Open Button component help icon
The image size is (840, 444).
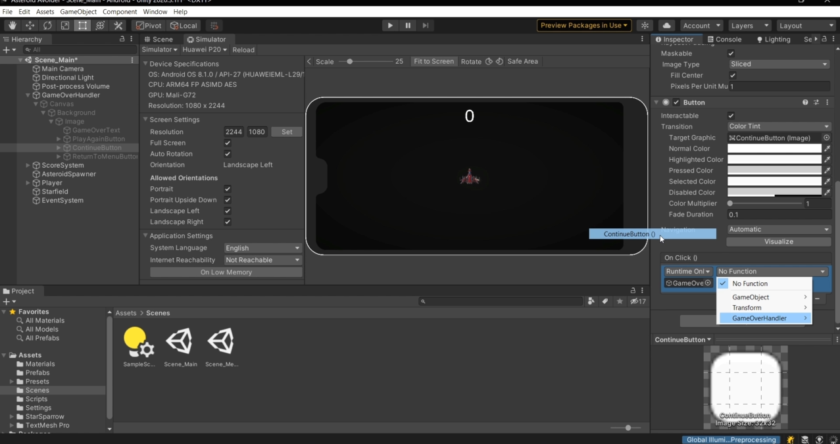coord(805,103)
